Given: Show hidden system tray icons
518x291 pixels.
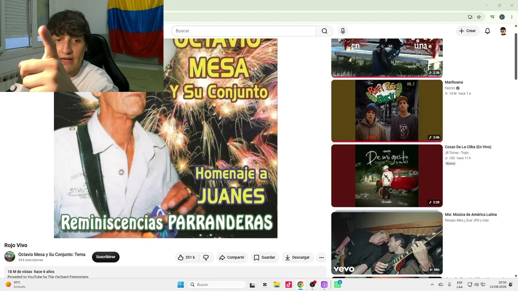Looking at the screenshot, I should pyautogui.click(x=432, y=285).
